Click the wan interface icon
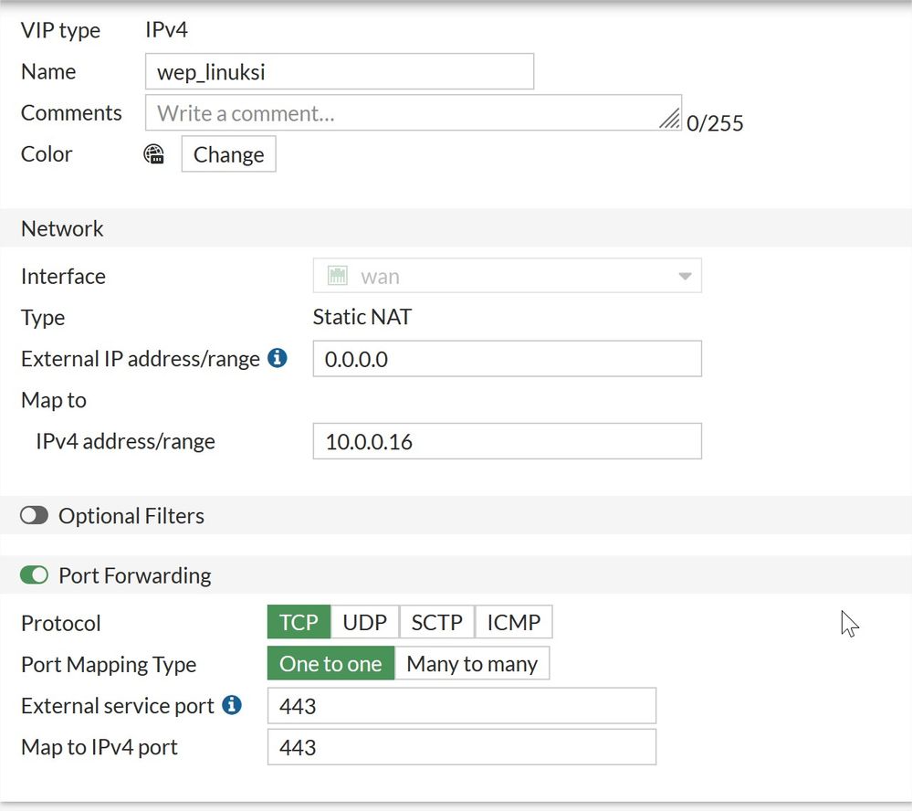The width and height of the screenshot is (912, 811). [x=338, y=276]
